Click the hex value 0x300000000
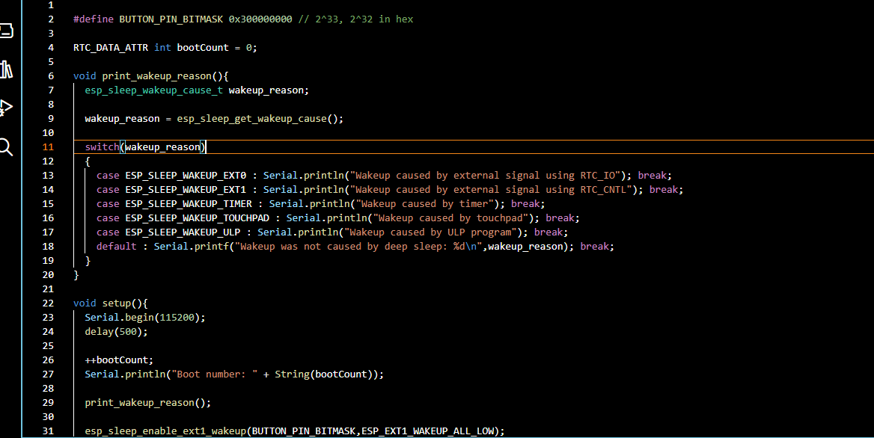 coord(260,19)
